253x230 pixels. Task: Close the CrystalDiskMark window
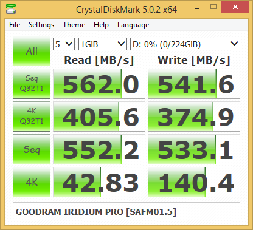[235, 7]
